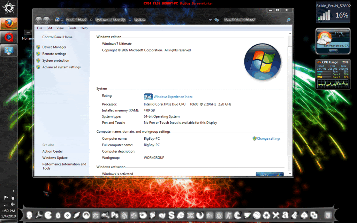Open Windows Experience Index link
This screenshot has width=357, height=223.
173,97
